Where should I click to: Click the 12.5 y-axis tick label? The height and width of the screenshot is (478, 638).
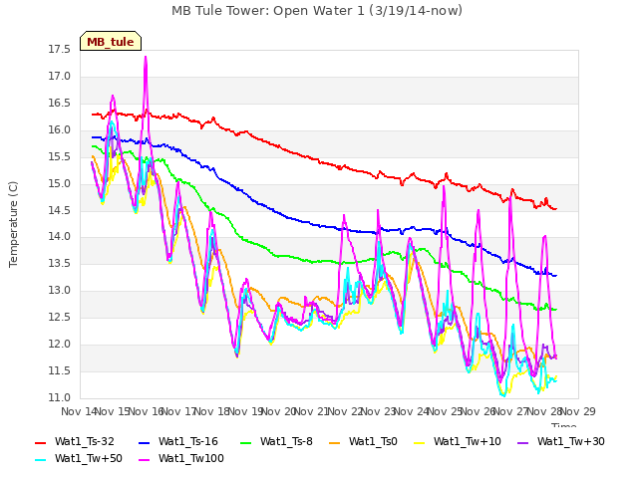point(60,317)
